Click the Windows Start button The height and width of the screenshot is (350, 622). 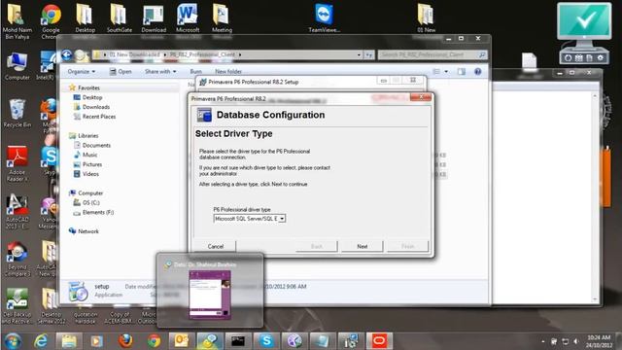point(13,341)
